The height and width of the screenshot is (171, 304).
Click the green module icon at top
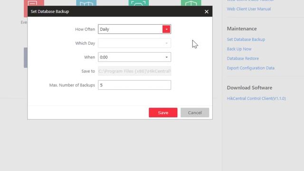click(191, 3)
